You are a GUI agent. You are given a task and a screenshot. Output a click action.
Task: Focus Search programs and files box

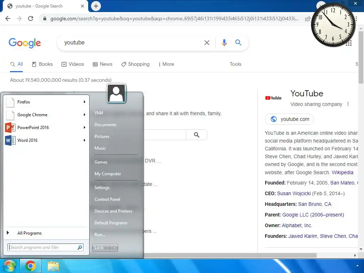[45, 247]
